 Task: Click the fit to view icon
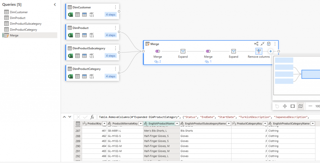coord(292,106)
